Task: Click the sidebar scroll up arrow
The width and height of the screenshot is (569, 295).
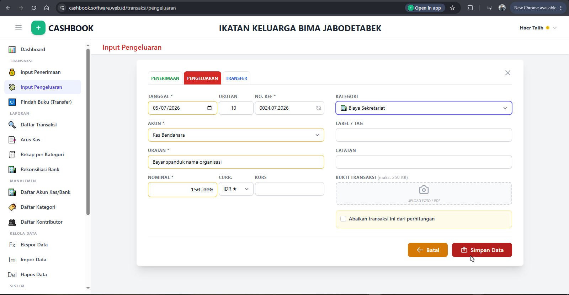Action: point(88,45)
